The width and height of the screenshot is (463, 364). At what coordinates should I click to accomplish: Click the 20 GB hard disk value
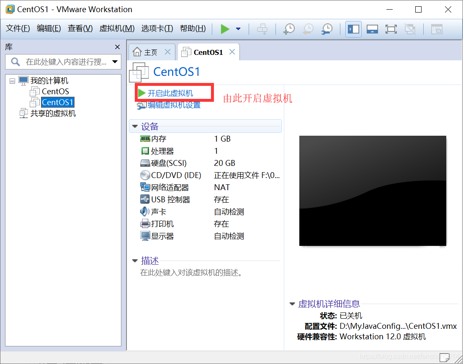point(224,163)
